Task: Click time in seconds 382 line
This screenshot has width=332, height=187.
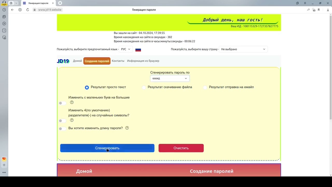Action: coord(143,37)
